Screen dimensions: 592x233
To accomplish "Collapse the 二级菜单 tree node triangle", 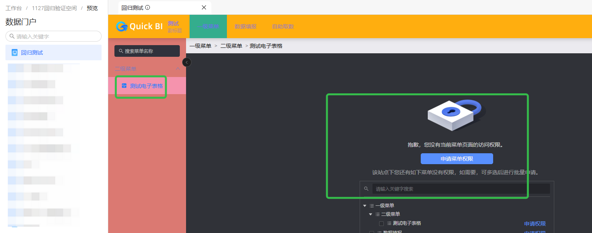I will (371, 214).
